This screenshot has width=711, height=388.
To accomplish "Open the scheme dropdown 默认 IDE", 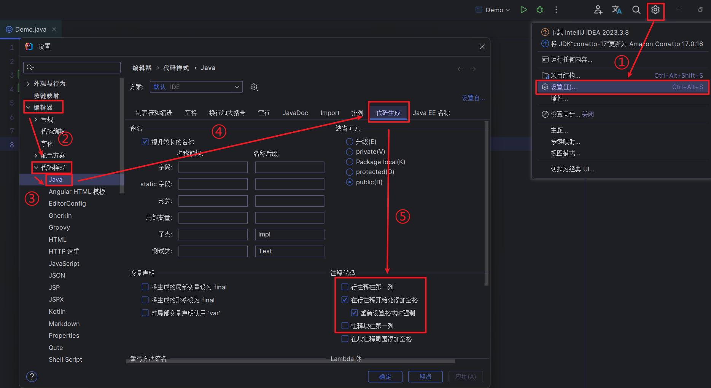I will click(196, 87).
